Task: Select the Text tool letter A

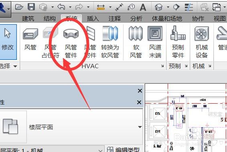Action: tap(143, 7)
